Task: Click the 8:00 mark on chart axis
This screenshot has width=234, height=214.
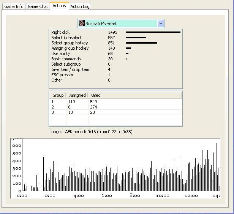Action: click(x=135, y=196)
